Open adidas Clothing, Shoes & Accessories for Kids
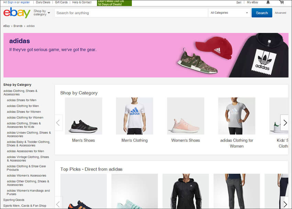Image resolution: width=292 pixels, height=209 pixels. click(24, 125)
